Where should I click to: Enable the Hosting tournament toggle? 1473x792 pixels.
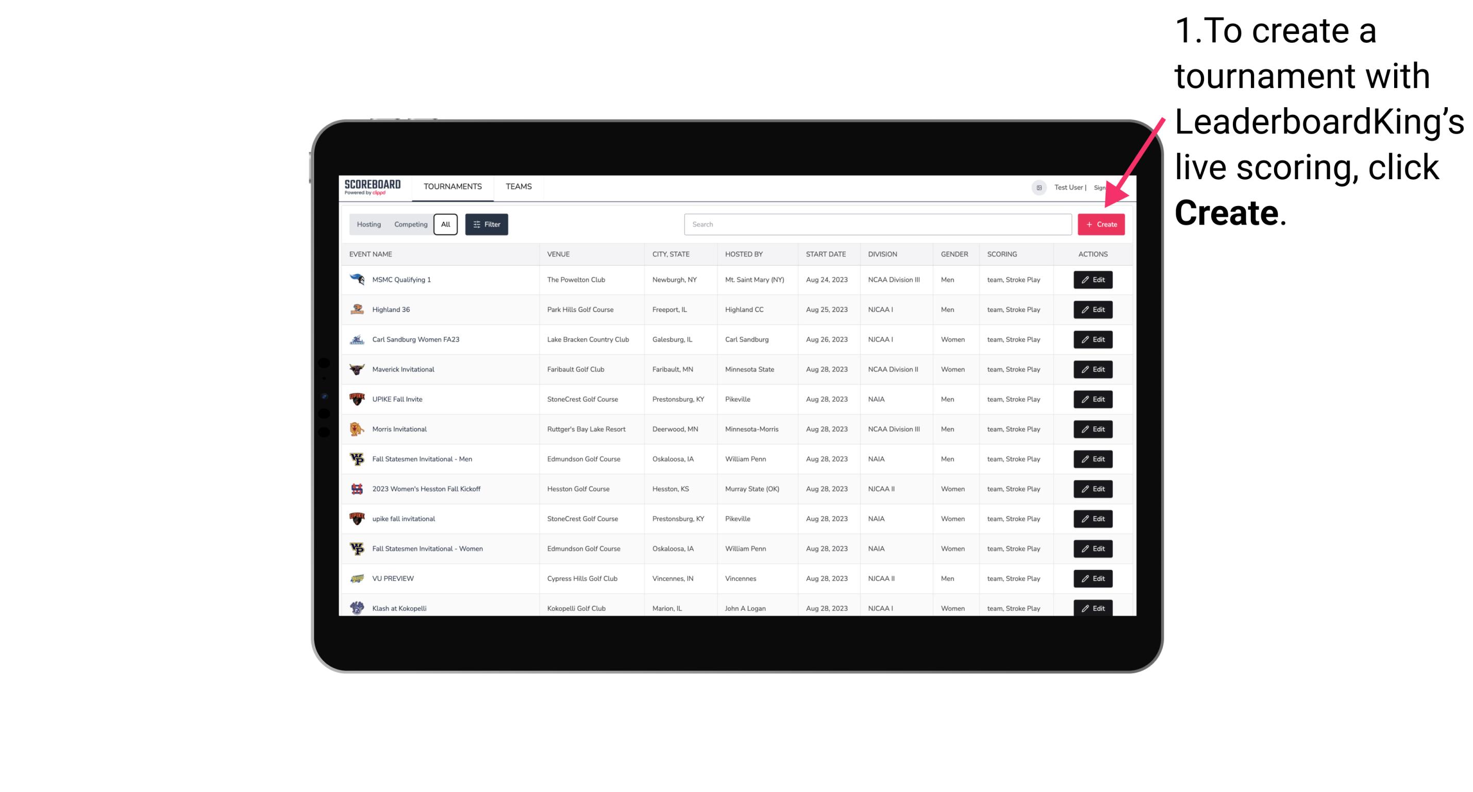click(369, 225)
